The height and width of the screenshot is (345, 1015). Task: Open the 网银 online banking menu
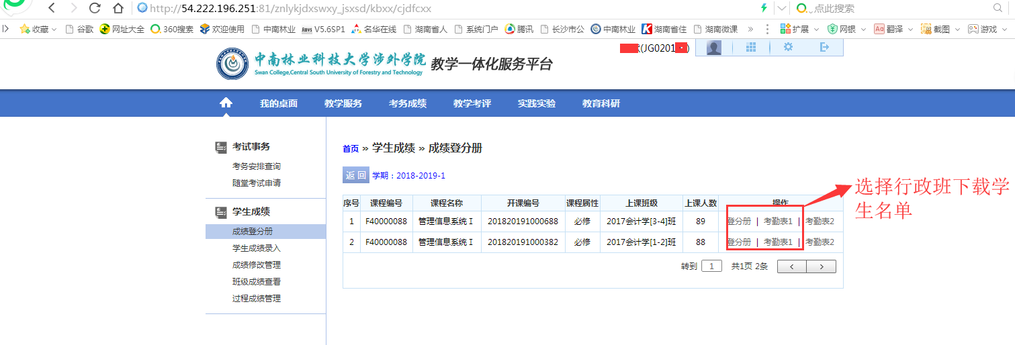(846, 29)
